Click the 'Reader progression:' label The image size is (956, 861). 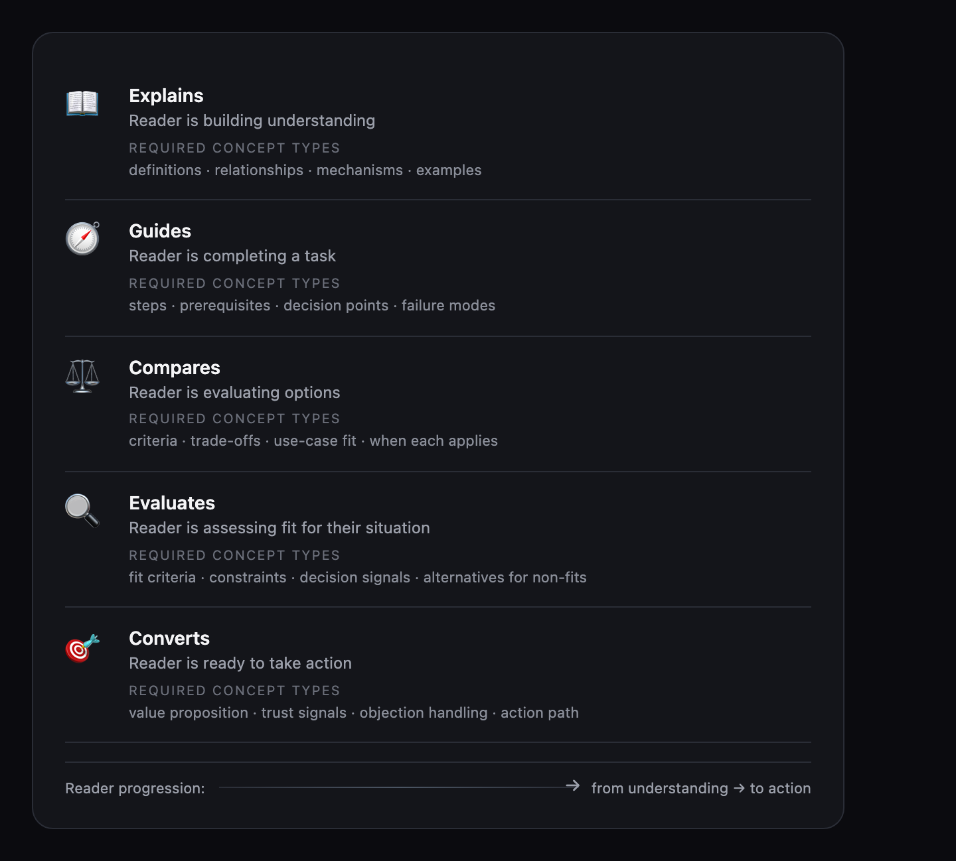(135, 789)
